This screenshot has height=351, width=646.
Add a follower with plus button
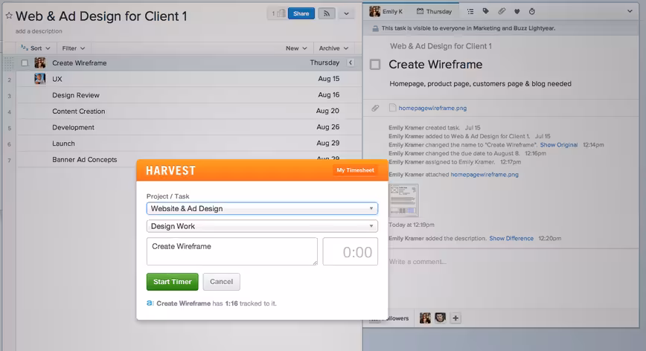(x=455, y=318)
